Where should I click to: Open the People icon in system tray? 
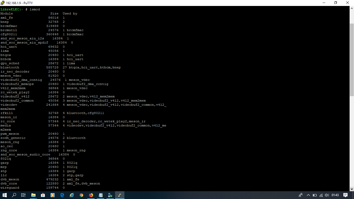click(x=301, y=195)
